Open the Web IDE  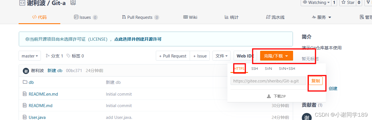[245, 56]
